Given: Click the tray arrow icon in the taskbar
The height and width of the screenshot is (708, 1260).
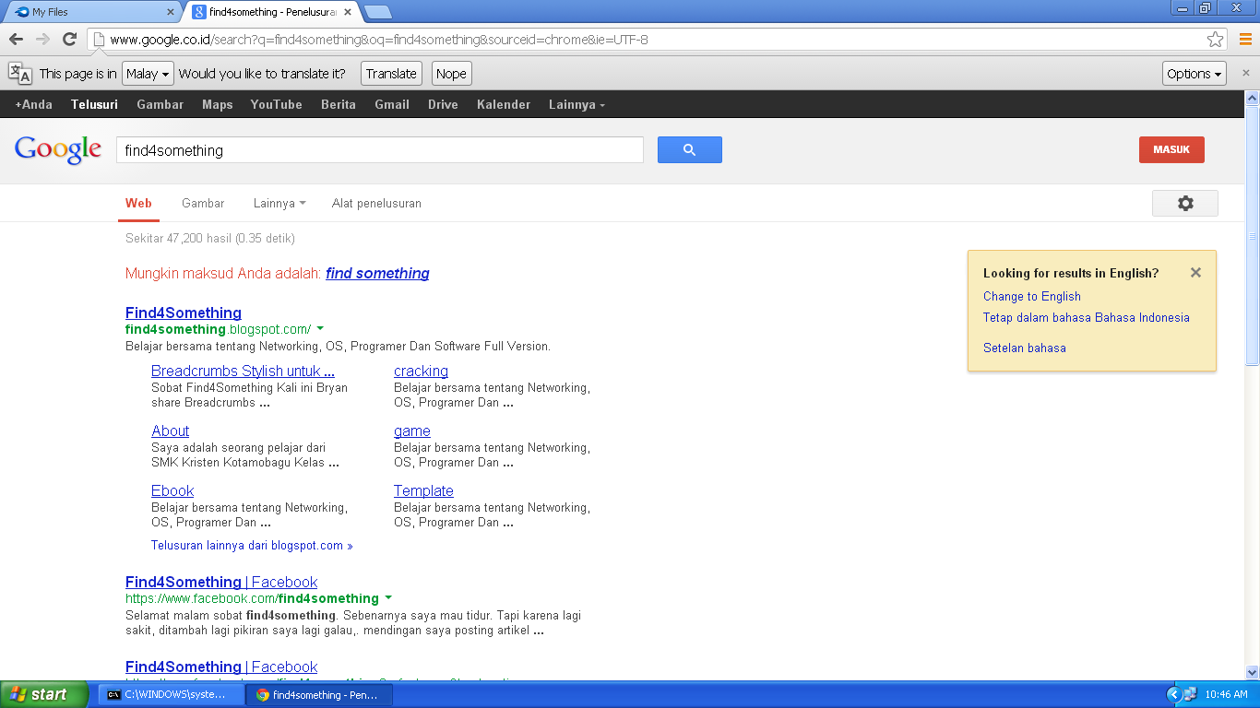Looking at the screenshot, I should click(x=1173, y=695).
